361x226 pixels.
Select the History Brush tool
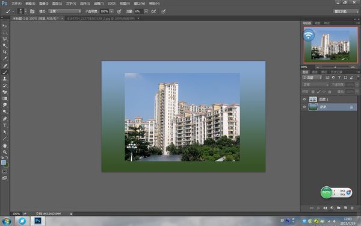coord(5,86)
